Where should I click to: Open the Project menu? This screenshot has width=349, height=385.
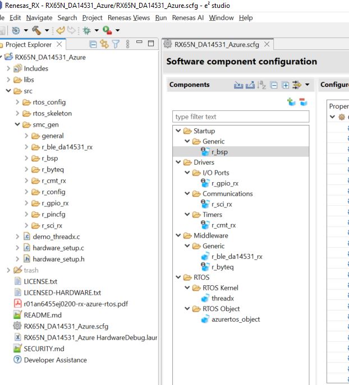[x=92, y=18]
